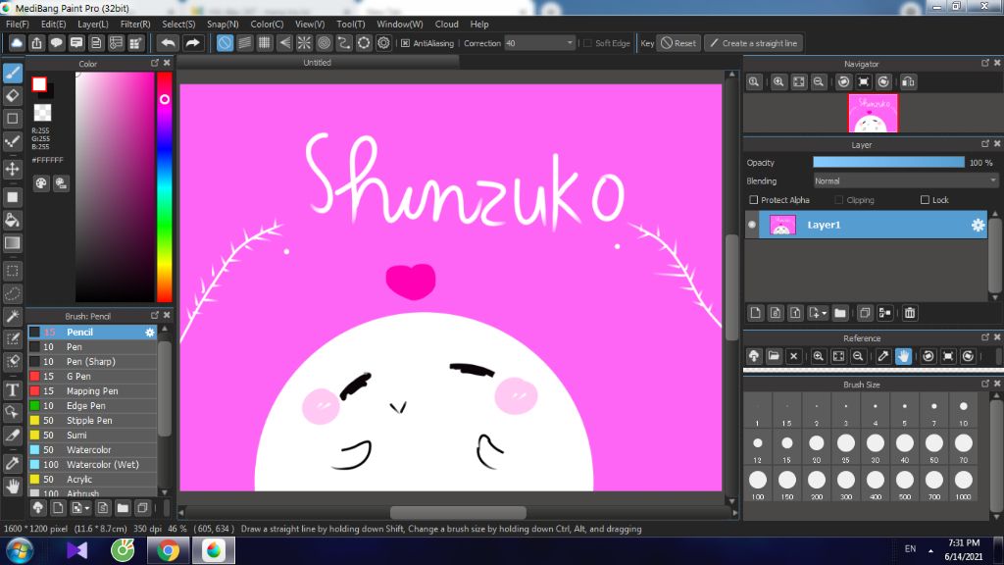Open snap settings gear icon
The width and height of the screenshot is (1004, 565).
(383, 43)
